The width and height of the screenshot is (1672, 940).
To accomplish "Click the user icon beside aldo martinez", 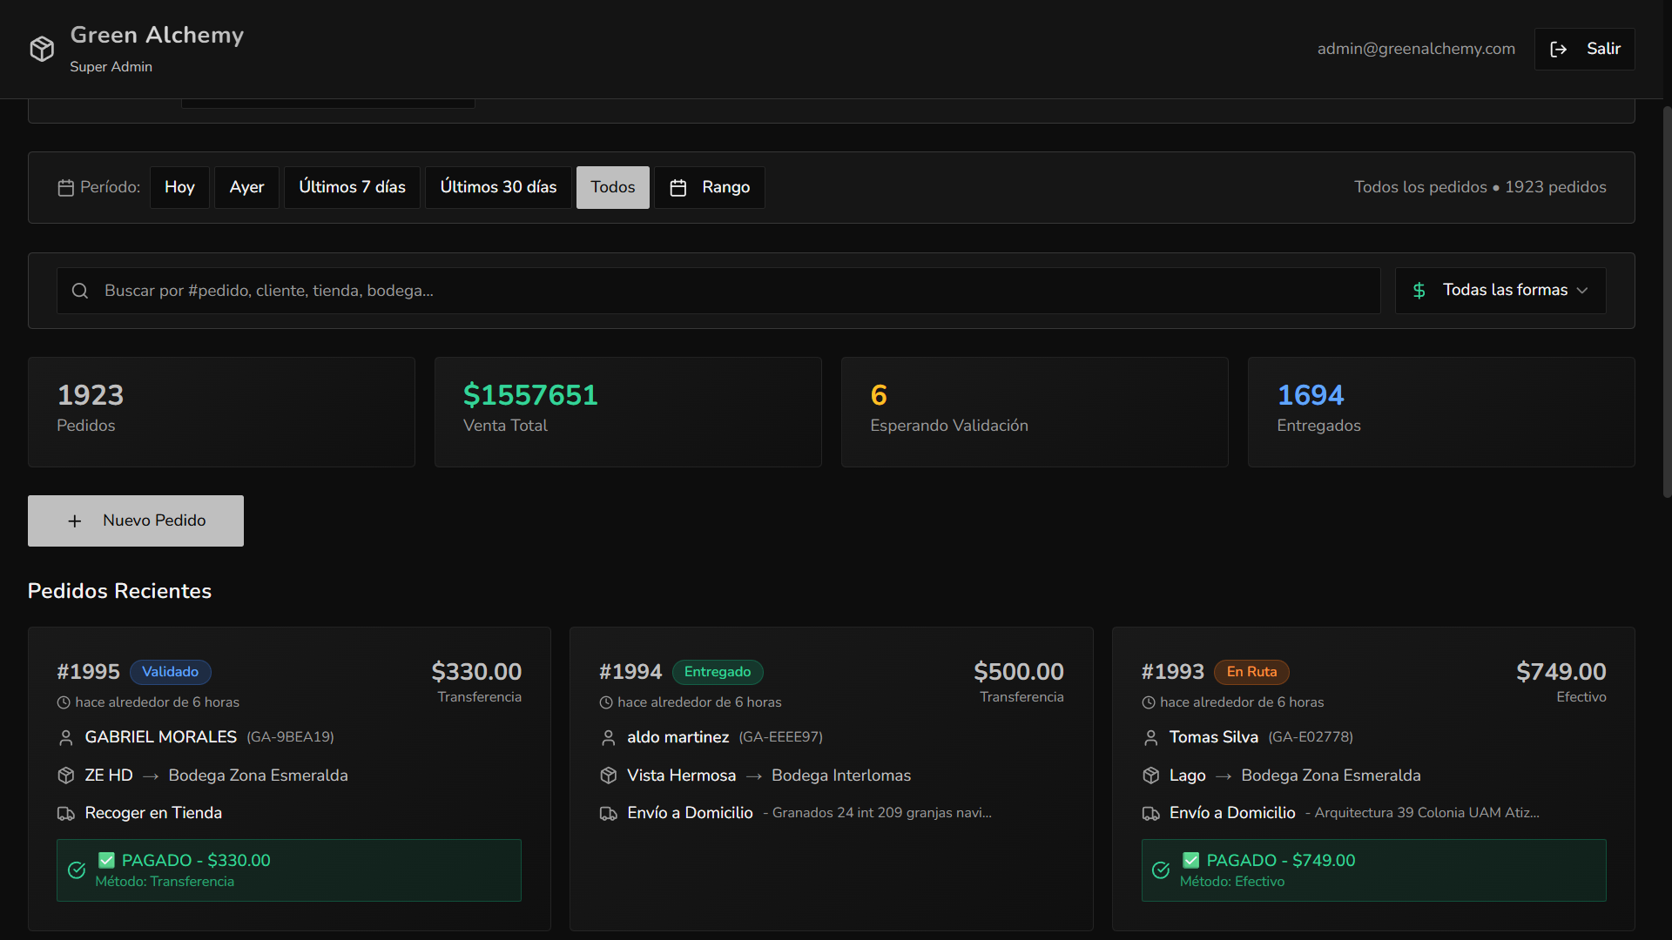I will coord(609,738).
